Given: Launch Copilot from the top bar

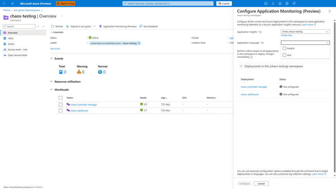Looking at the screenshot, I should pyautogui.click(x=224, y=3).
